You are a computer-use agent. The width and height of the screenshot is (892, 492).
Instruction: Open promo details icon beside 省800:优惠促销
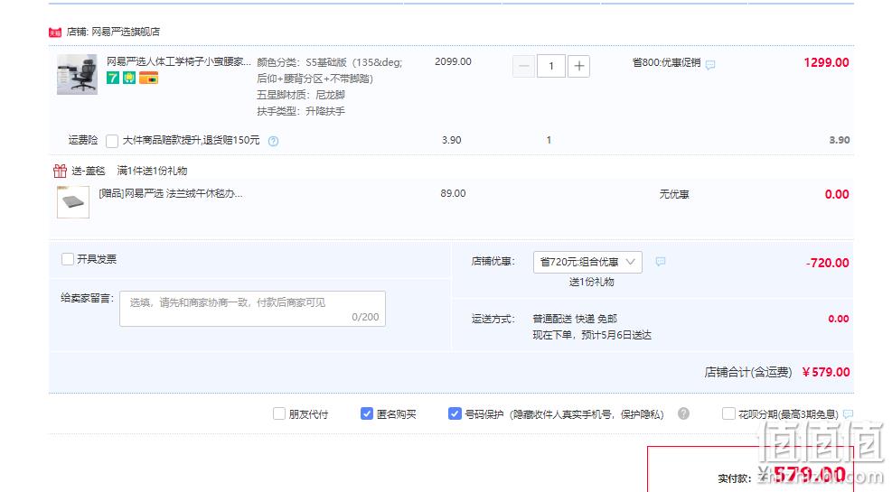pos(710,65)
